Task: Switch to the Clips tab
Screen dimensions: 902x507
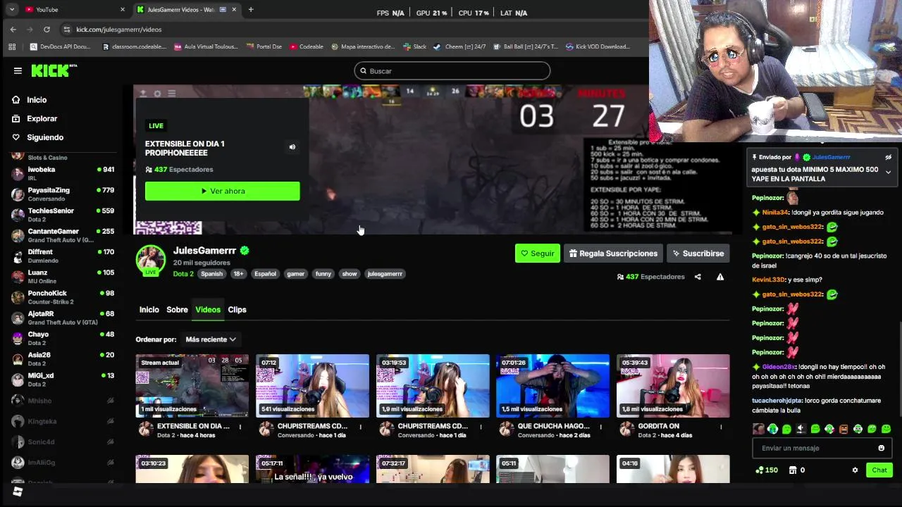Action: tap(237, 310)
